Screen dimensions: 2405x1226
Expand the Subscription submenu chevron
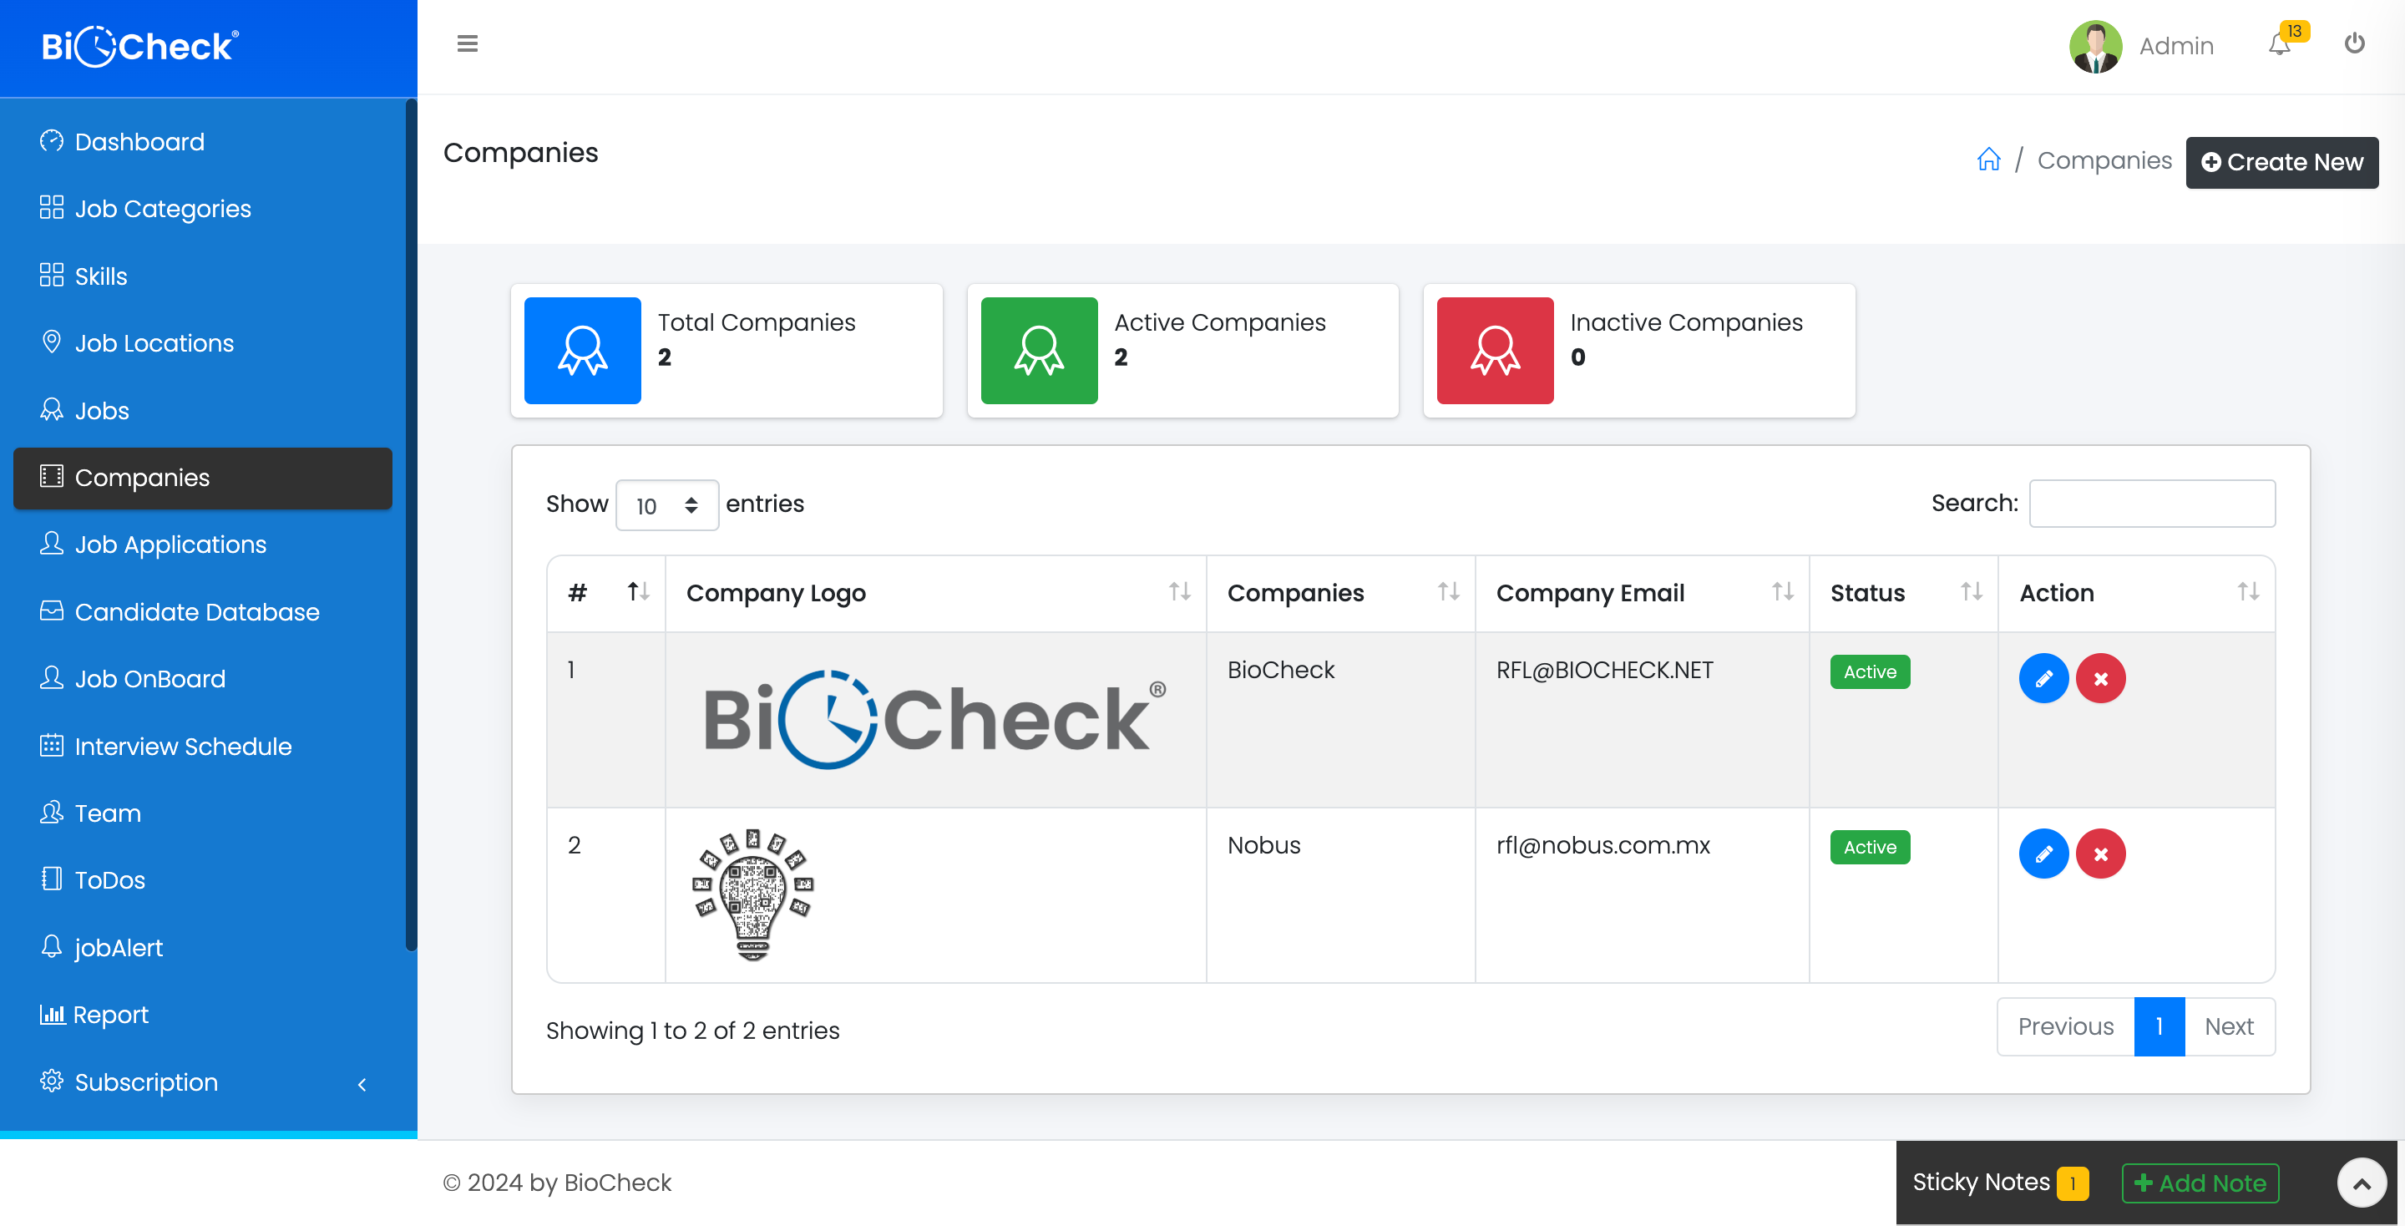362,1083
